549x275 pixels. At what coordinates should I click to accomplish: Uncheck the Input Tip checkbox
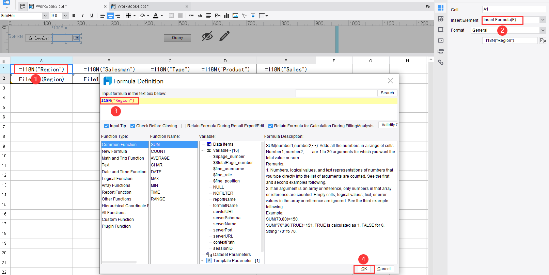click(x=106, y=126)
